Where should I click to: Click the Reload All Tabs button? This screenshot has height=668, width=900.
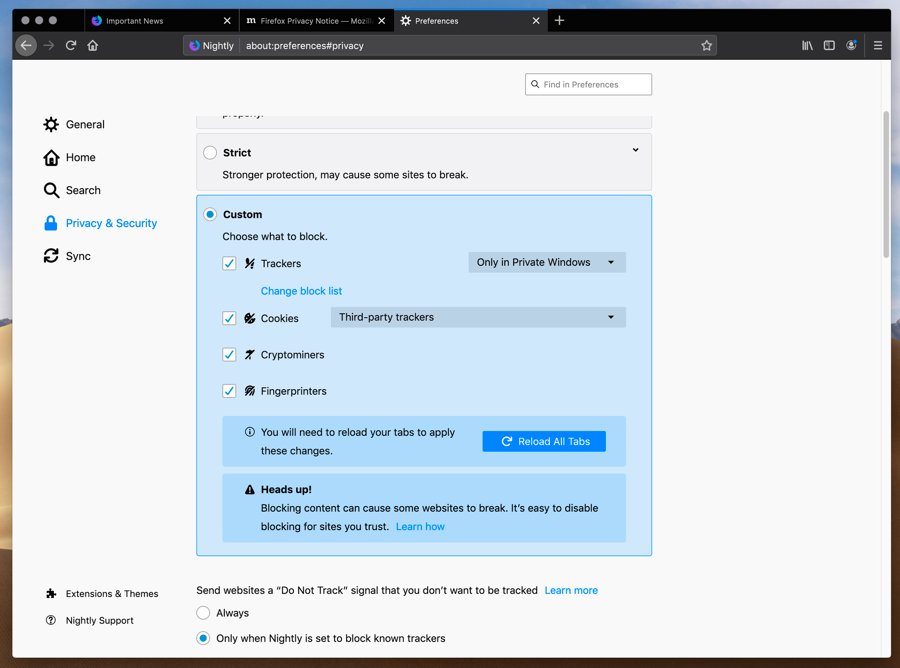544,441
